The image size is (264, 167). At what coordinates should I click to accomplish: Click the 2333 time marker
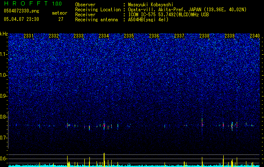[78, 36]
